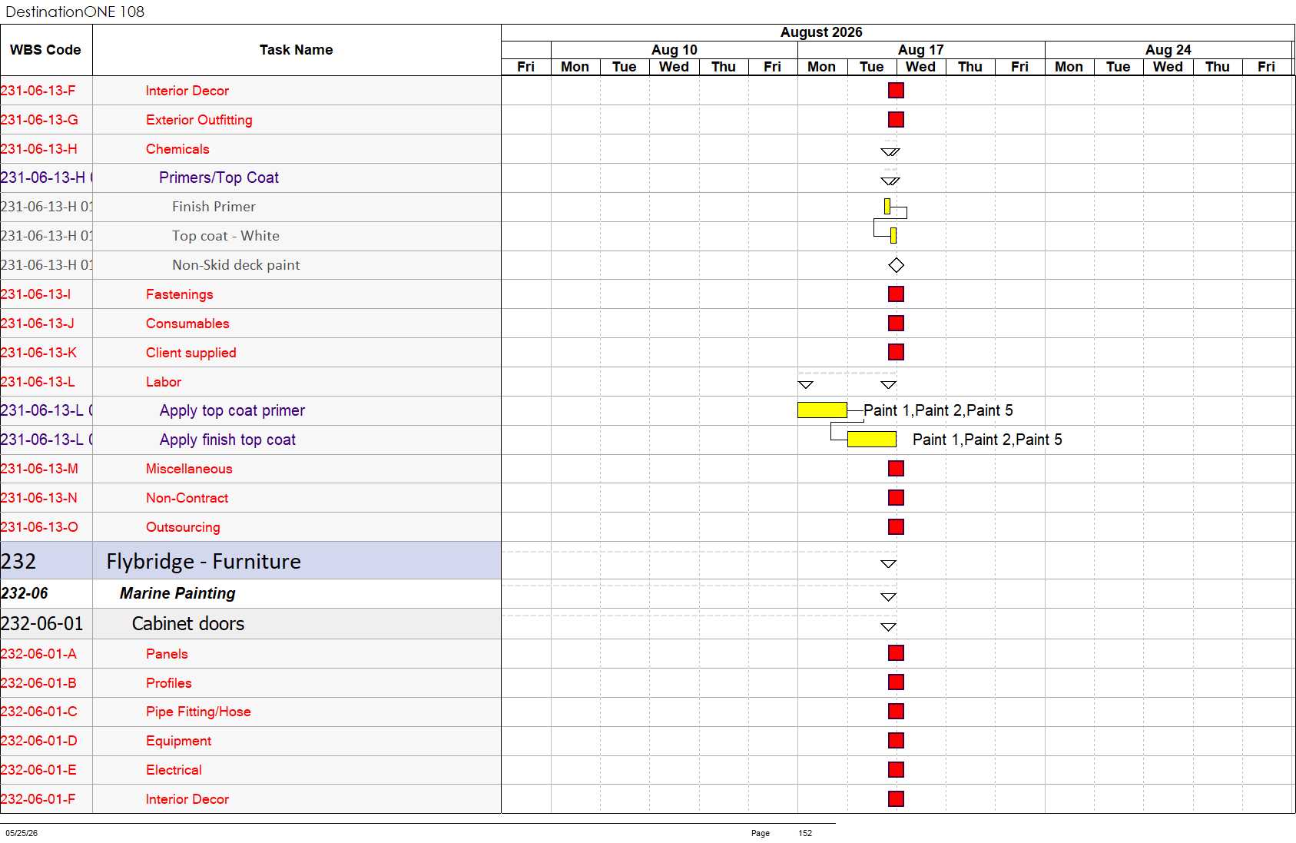1296x843 pixels.
Task: Select the Labor summary start triangle
Action: [806, 385]
